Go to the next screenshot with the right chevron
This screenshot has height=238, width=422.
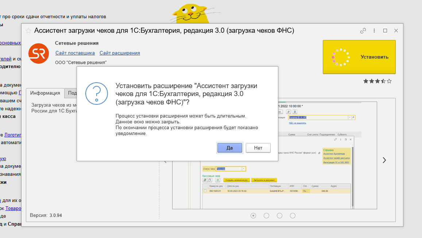pos(384,160)
